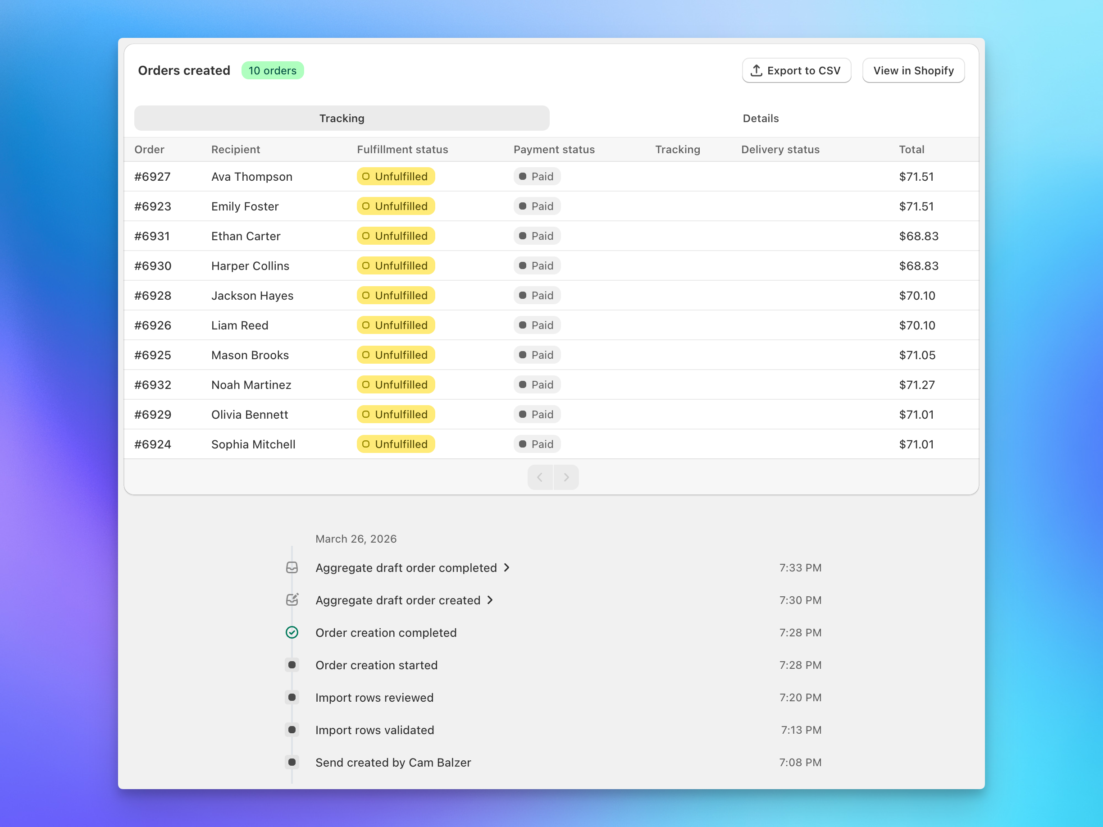The width and height of the screenshot is (1103, 827).
Task: Click the previous page arrow below the table
Action: (540, 477)
